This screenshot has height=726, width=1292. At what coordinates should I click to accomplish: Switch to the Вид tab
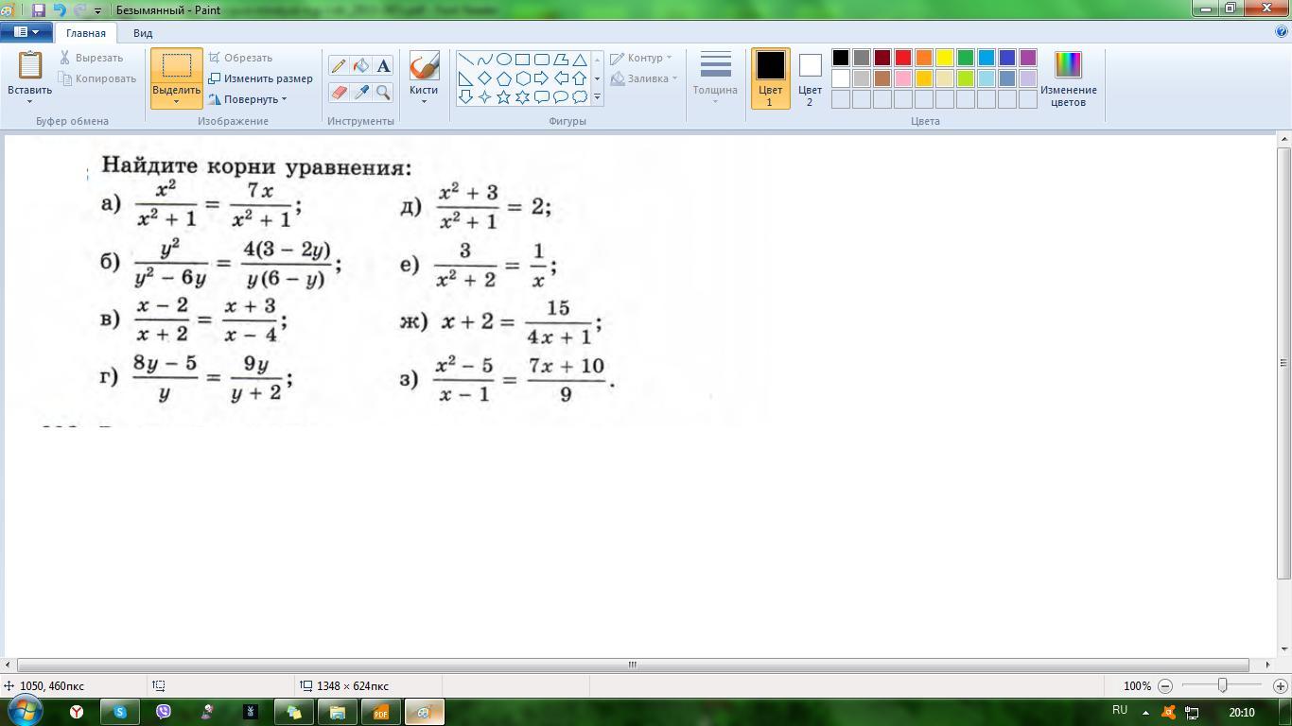point(143,33)
